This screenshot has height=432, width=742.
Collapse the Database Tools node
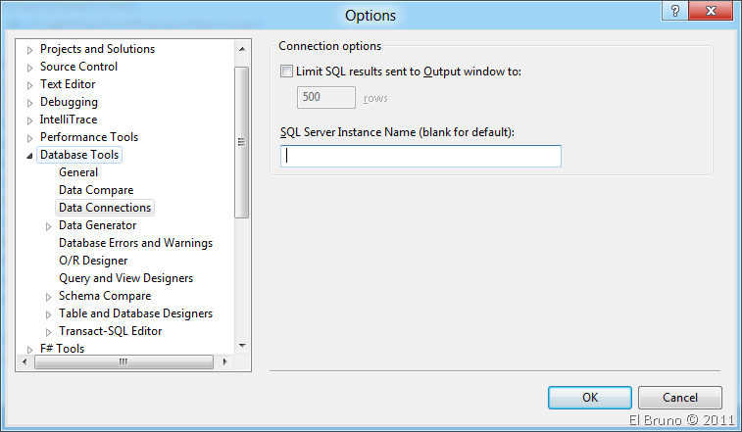tap(29, 156)
